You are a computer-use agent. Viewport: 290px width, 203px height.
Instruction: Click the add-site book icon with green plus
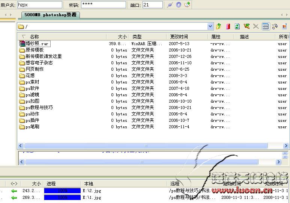click(187, 5)
